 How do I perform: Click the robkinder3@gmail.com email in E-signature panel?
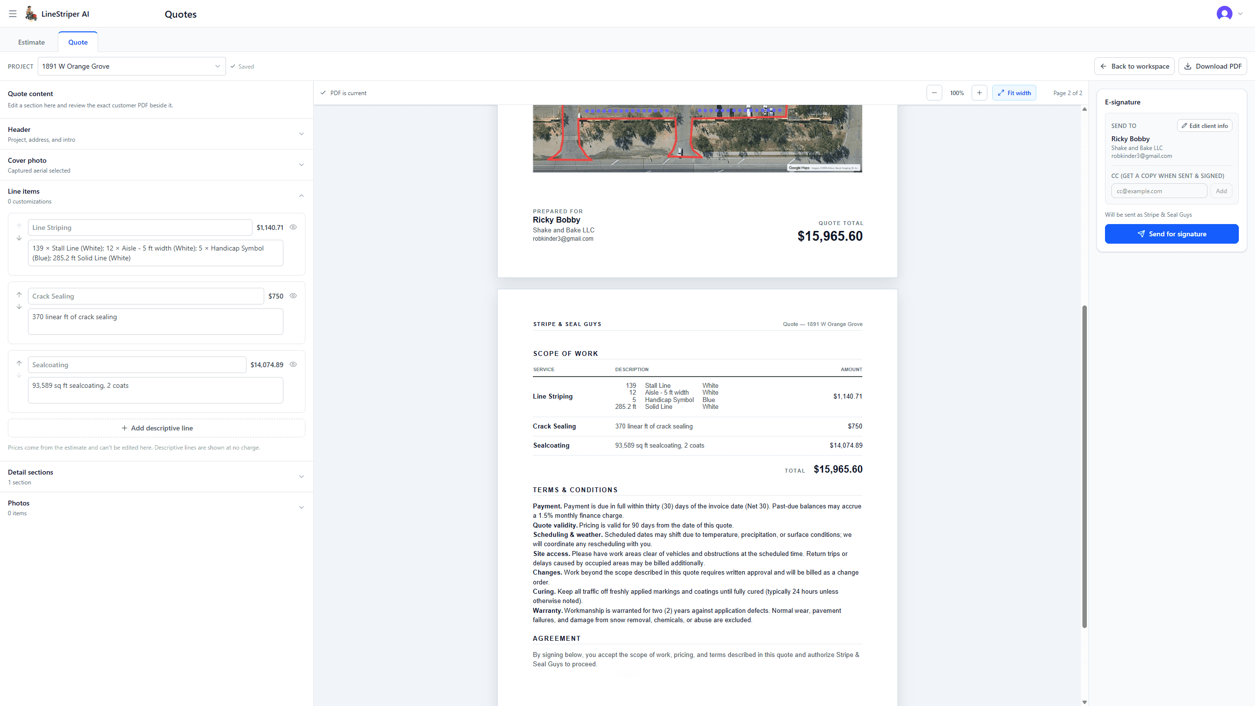tap(1141, 156)
